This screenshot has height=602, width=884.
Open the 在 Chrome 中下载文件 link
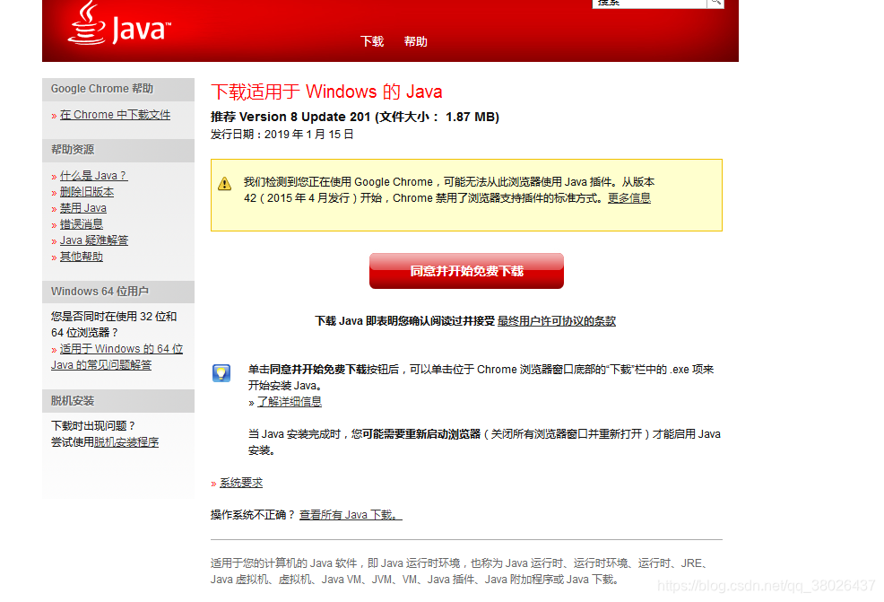(x=115, y=115)
